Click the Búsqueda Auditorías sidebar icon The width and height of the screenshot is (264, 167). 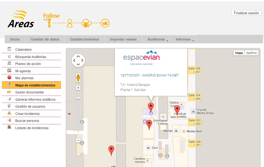(x=9, y=56)
